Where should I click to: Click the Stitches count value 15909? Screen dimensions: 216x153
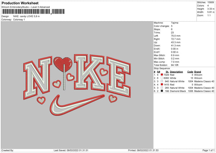[x=211, y=3]
